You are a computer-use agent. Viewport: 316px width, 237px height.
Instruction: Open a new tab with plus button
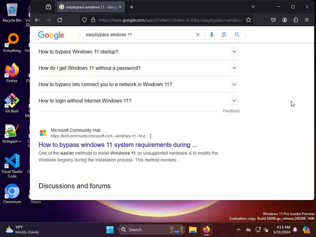[131, 7]
